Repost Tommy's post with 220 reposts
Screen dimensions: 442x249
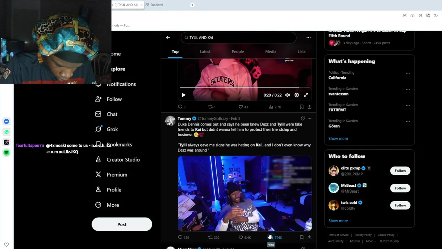pos(213,237)
